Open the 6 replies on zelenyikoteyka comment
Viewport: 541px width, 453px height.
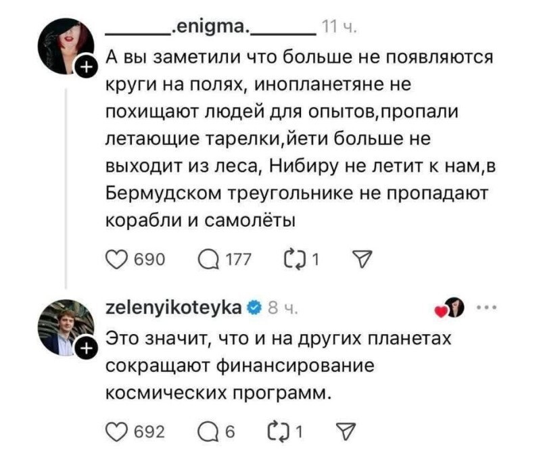coord(204,427)
